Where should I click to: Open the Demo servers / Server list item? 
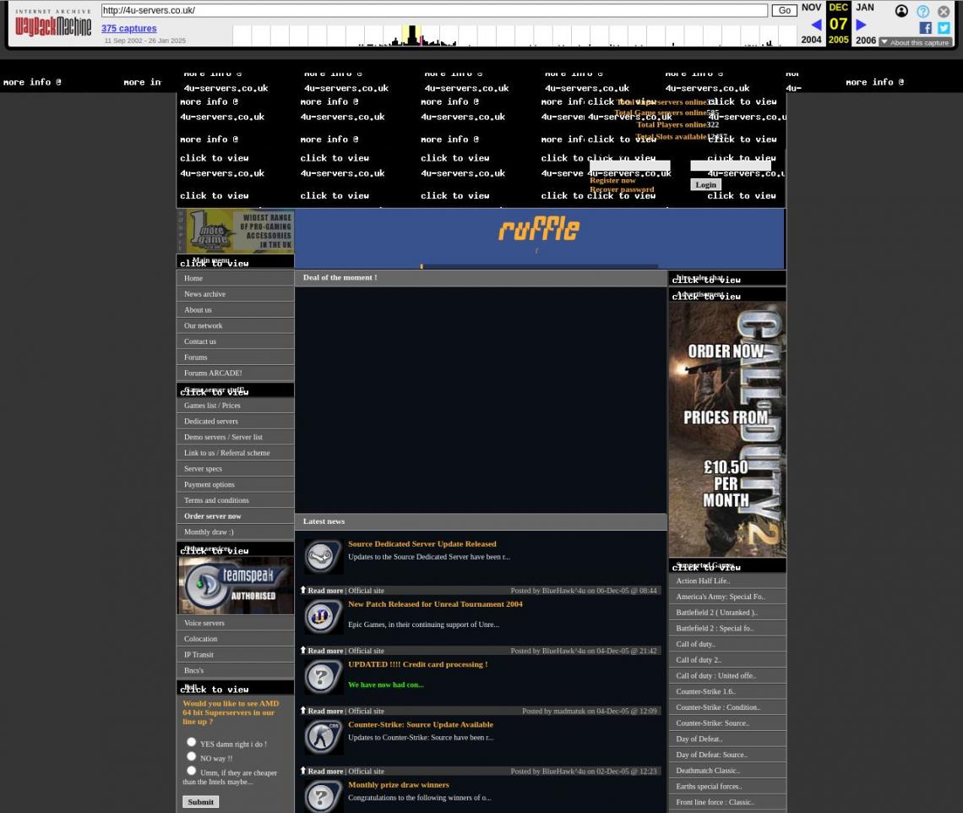coord(235,438)
